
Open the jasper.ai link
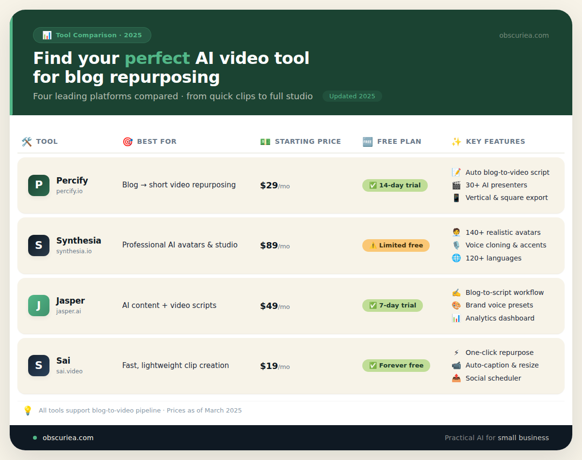pos(68,311)
